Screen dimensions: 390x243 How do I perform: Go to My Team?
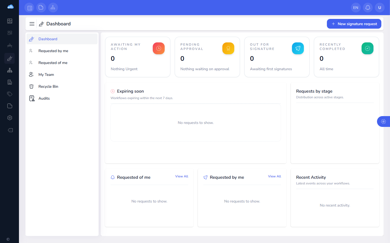point(62,75)
